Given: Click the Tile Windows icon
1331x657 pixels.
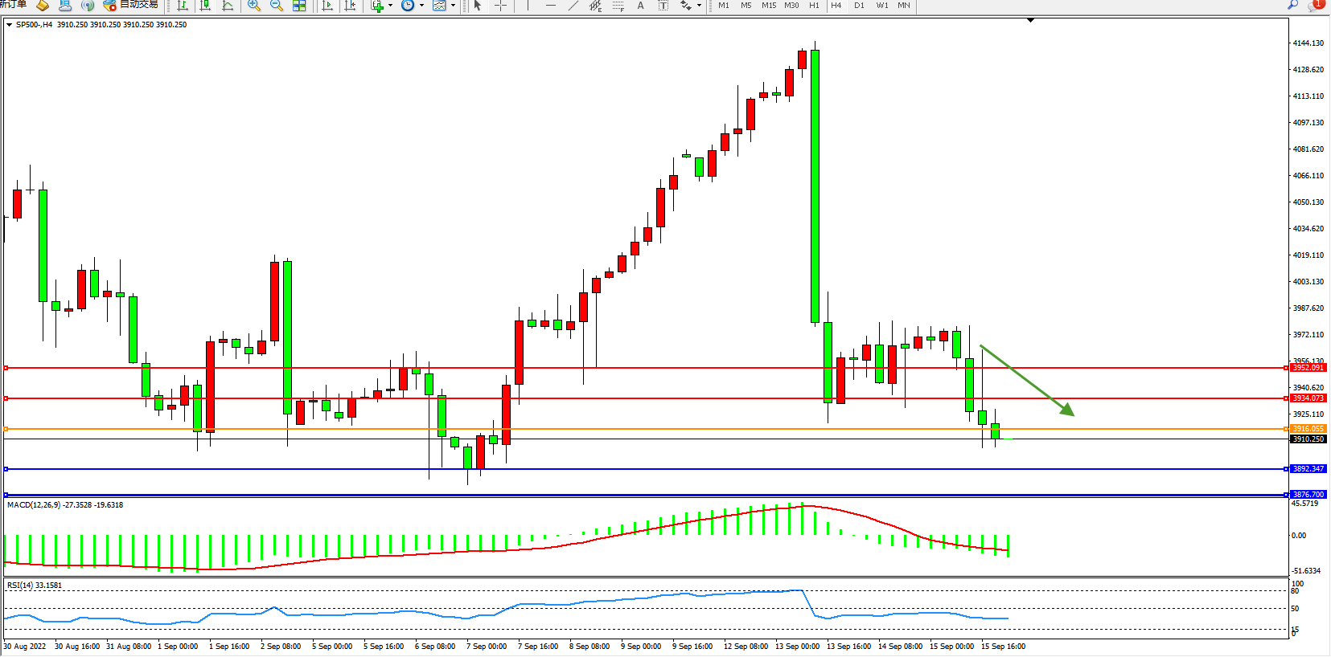Looking at the screenshot, I should 299,6.
